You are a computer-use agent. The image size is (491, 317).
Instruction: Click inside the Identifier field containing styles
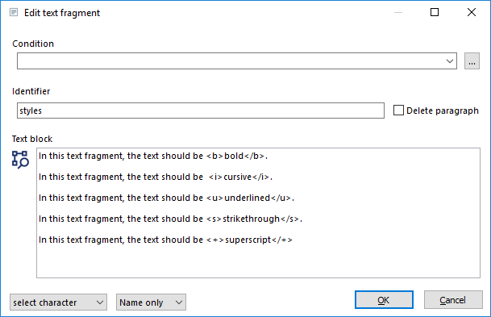point(201,111)
